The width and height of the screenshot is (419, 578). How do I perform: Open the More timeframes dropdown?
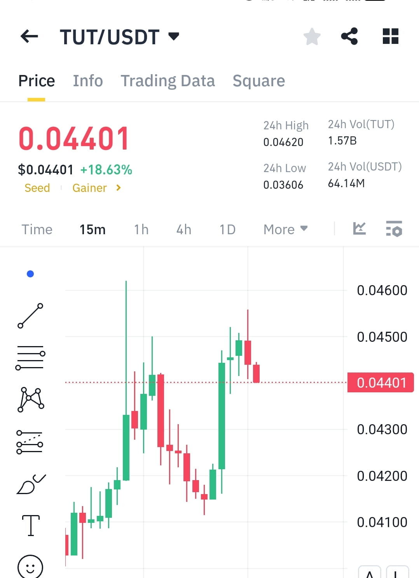pyautogui.click(x=285, y=230)
